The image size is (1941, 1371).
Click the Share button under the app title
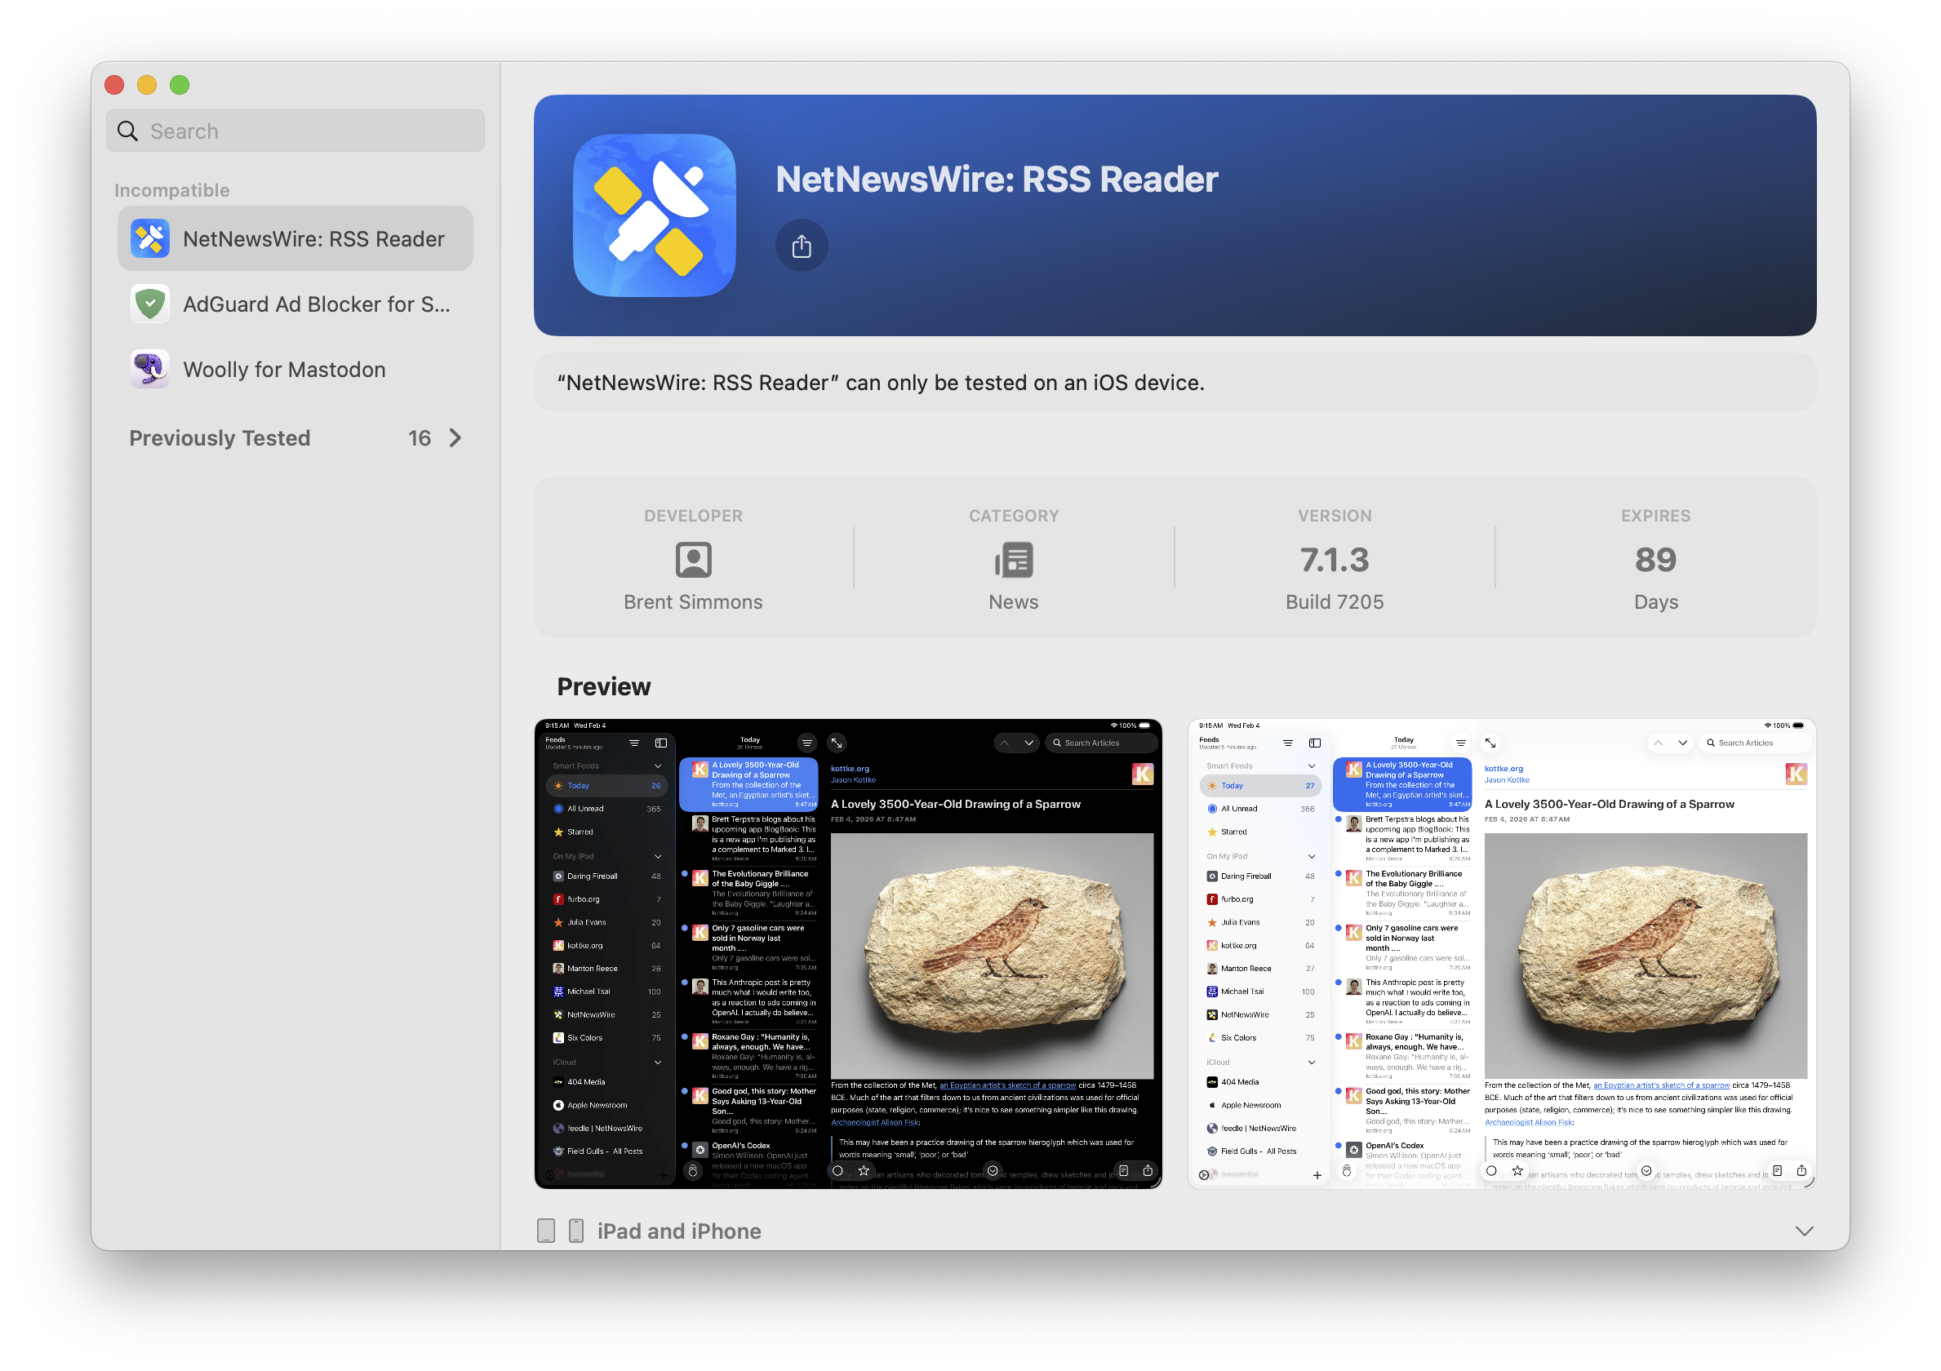(x=802, y=246)
